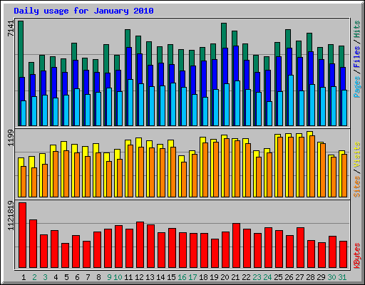365x285 pixels.
Task: Click day label 7
Action: pyautogui.click(x=88, y=277)
